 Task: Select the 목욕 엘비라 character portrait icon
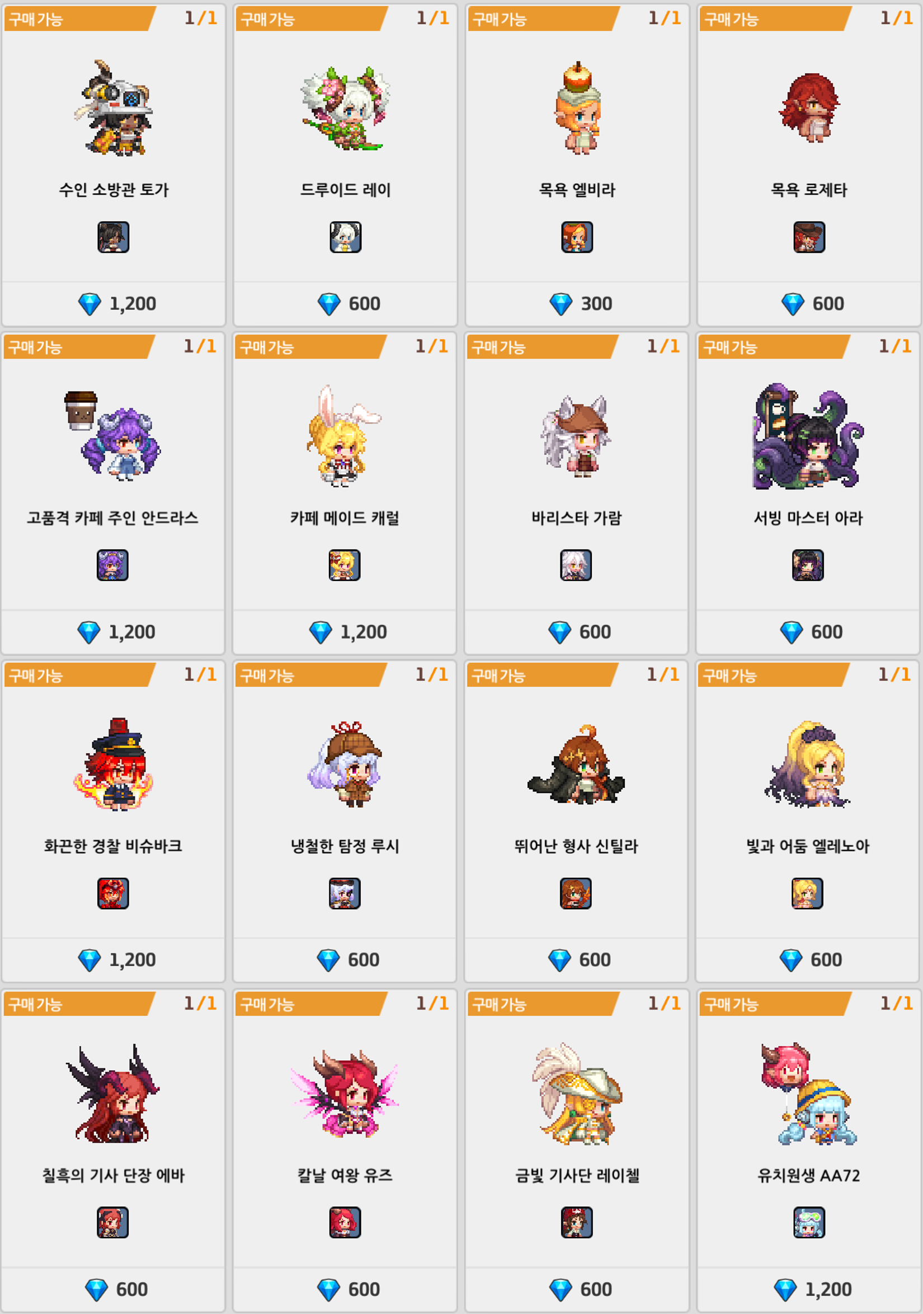(x=577, y=237)
